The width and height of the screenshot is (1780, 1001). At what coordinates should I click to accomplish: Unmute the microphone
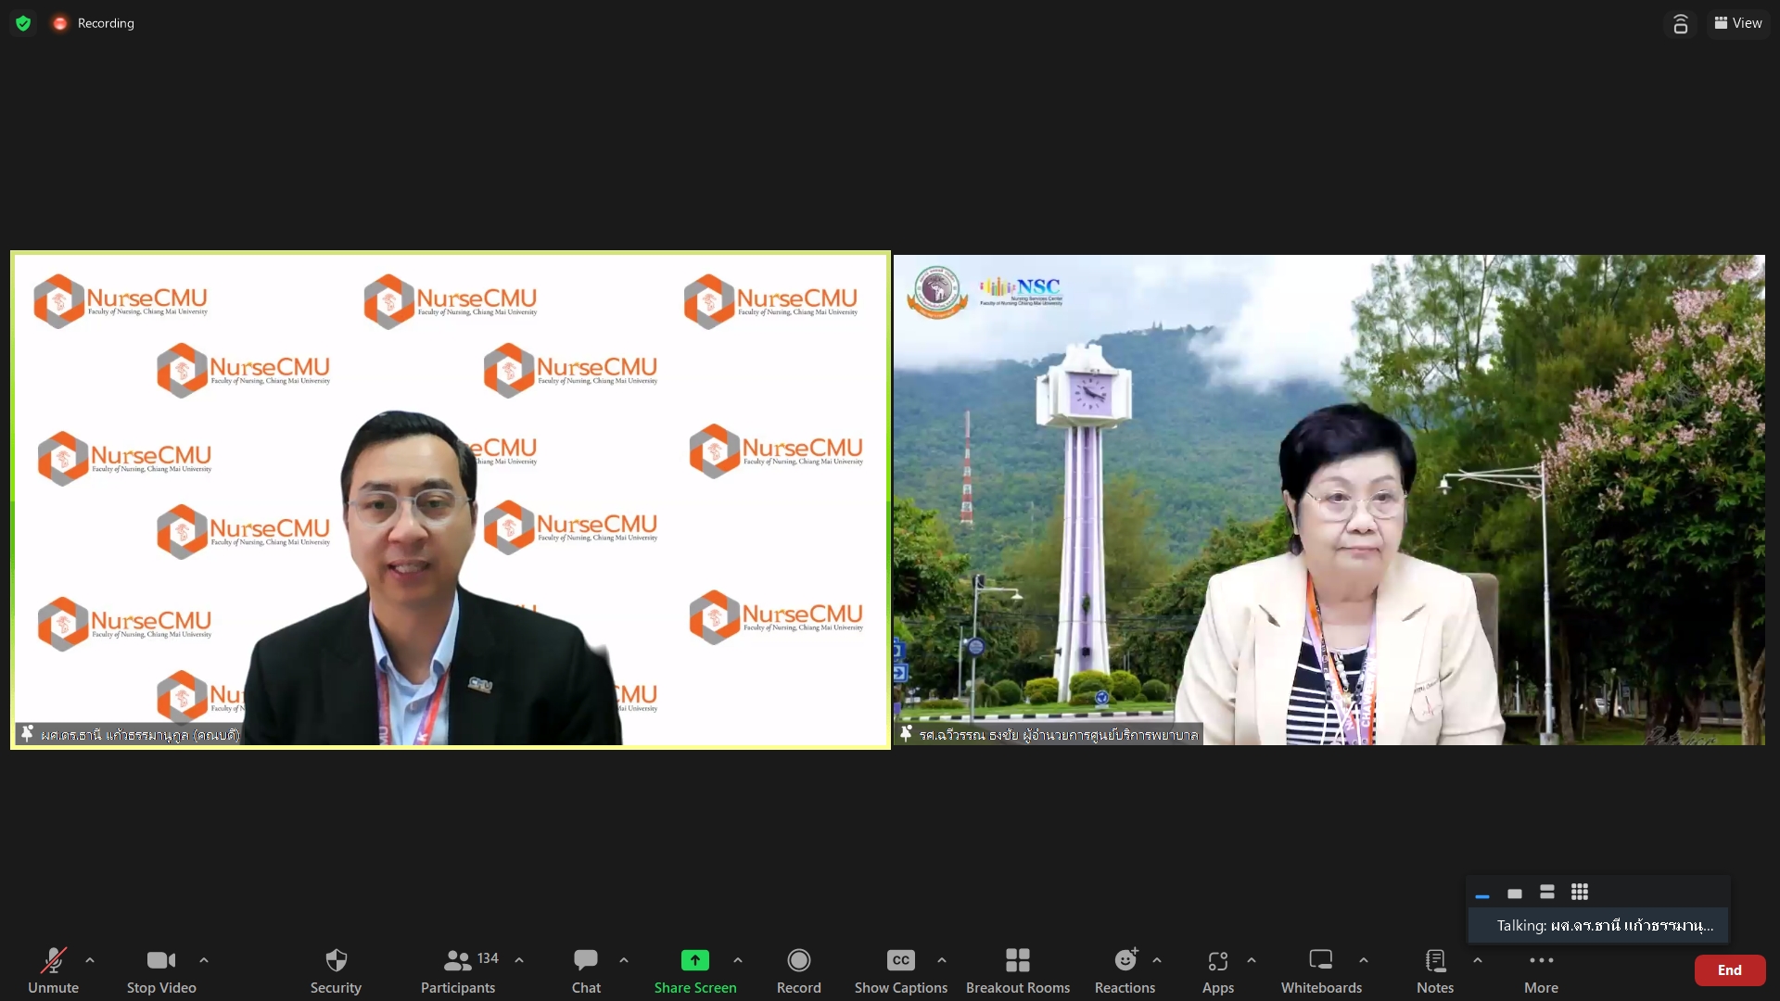coord(53,969)
